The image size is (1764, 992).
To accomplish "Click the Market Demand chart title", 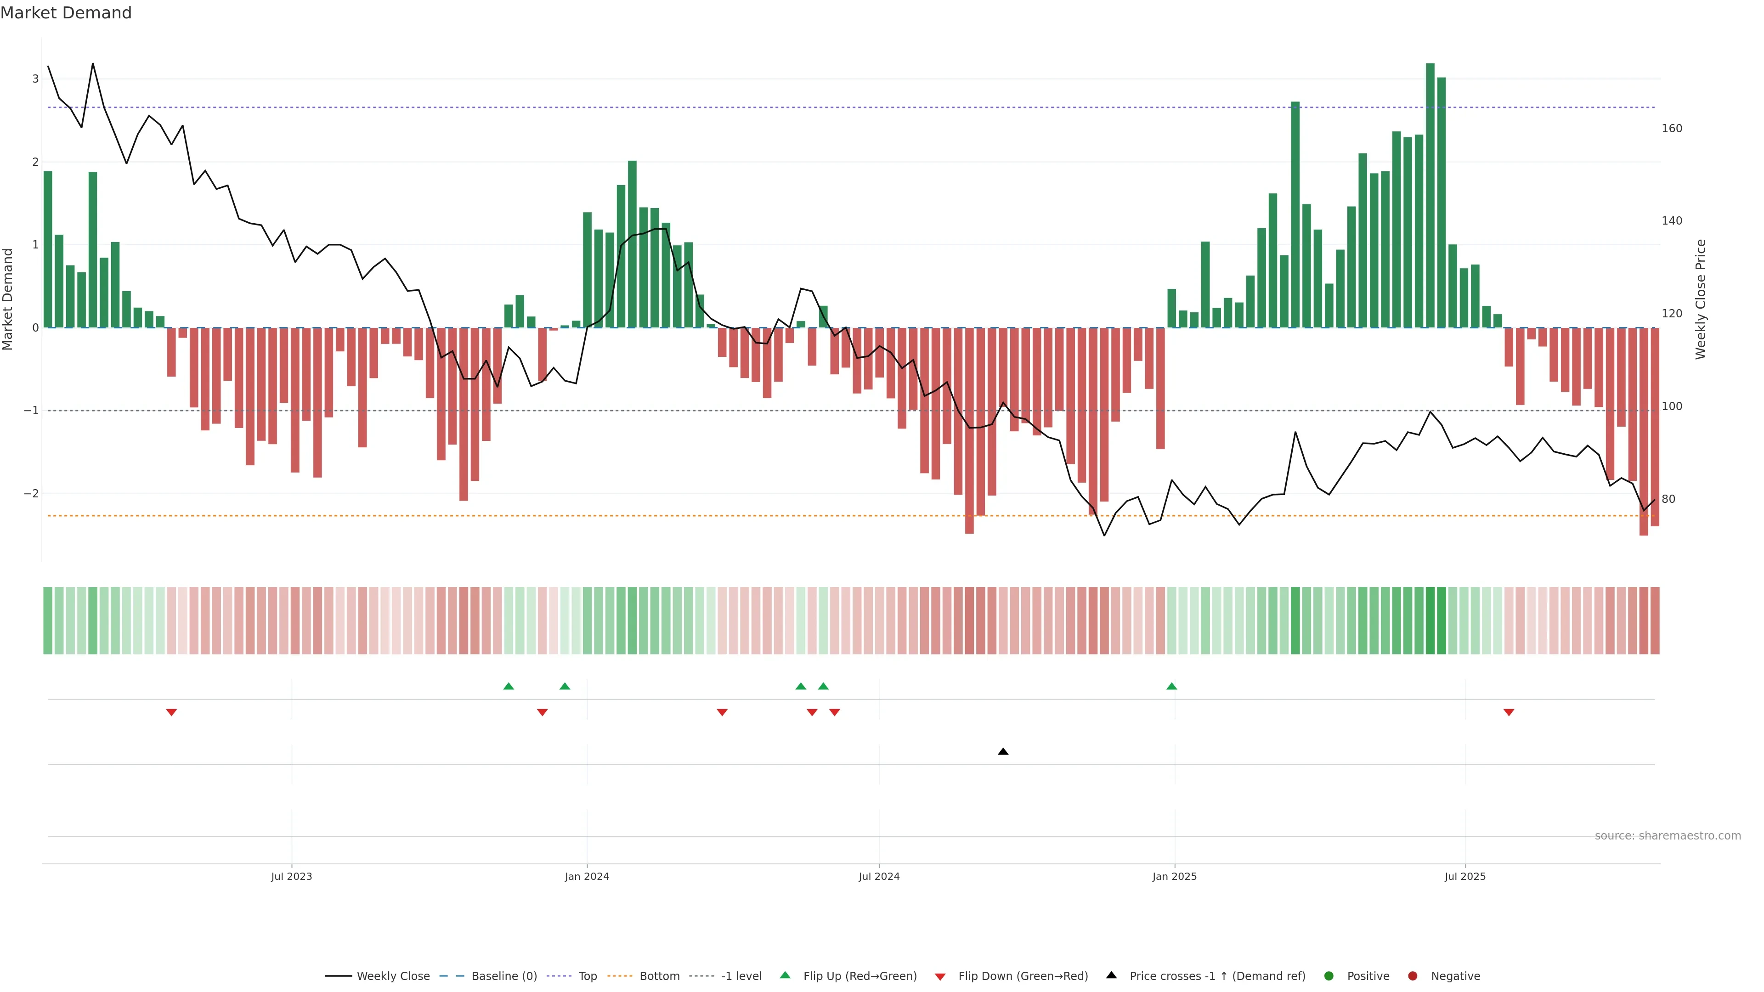I will pos(66,13).
